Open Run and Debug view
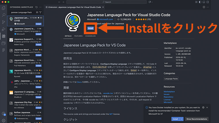This screenshot has height=123, width=219. click(x=3, y=29)
